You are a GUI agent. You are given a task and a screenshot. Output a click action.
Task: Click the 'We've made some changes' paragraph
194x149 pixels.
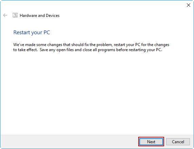(x=91, y=47)
